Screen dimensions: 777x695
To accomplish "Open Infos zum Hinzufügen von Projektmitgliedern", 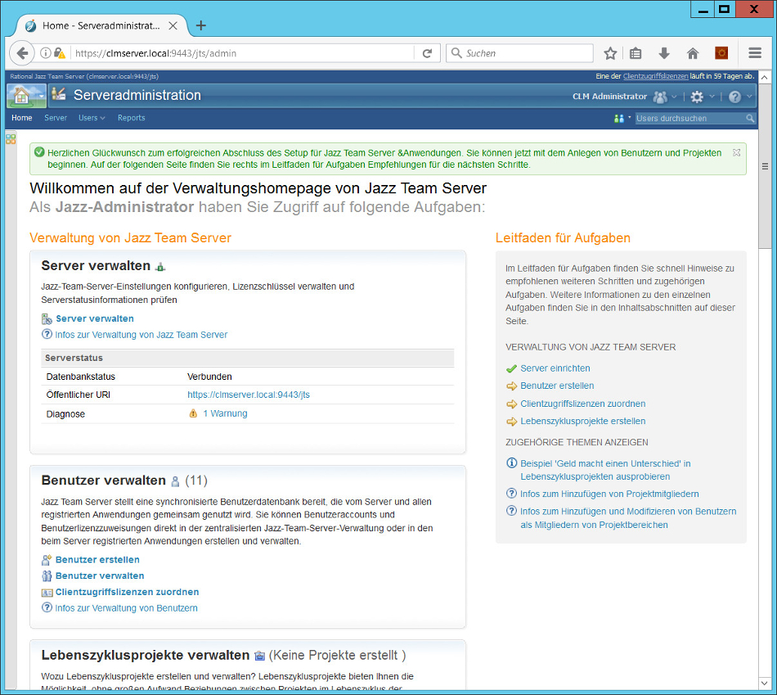I will coord(609,494).
